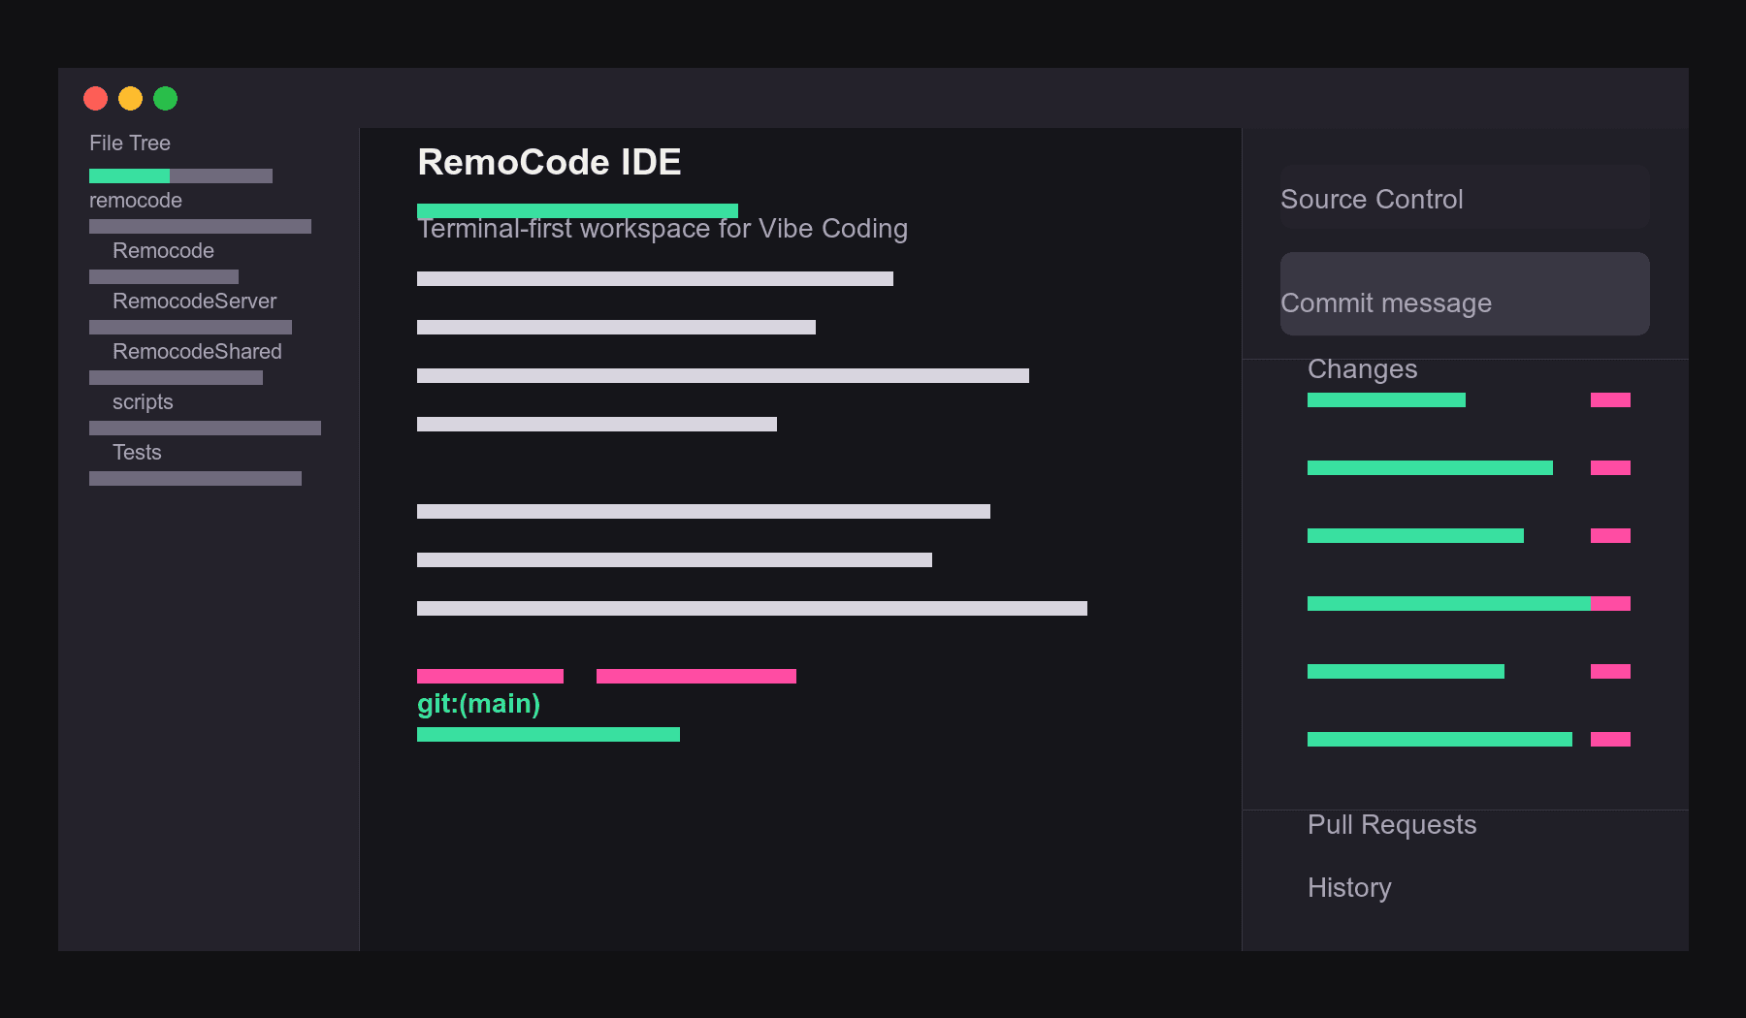
Task: Select the Remocode folder in tree
Action: 163,251
